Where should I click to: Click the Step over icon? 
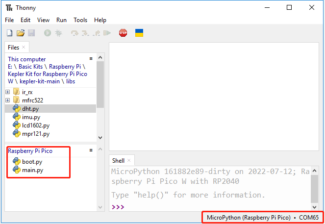click(75, 33)
